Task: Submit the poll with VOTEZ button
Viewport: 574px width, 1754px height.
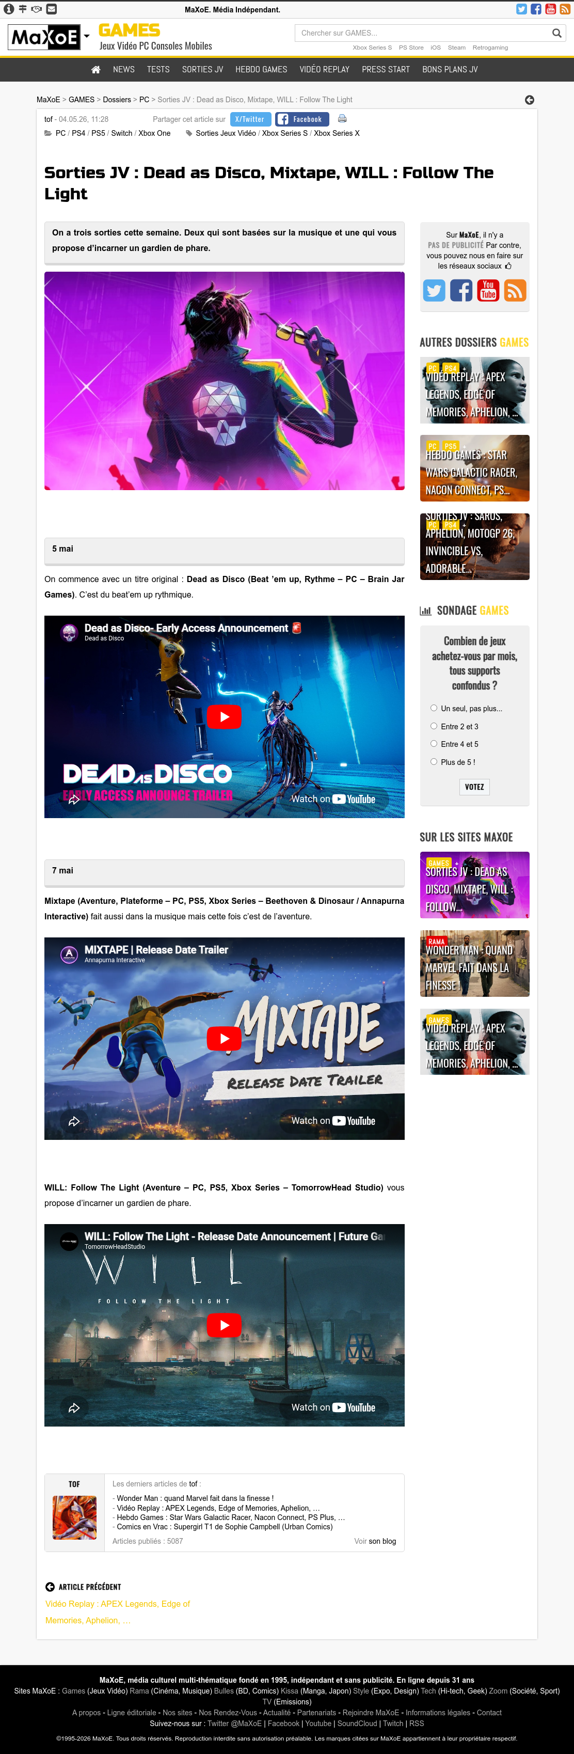Action: 474,787
